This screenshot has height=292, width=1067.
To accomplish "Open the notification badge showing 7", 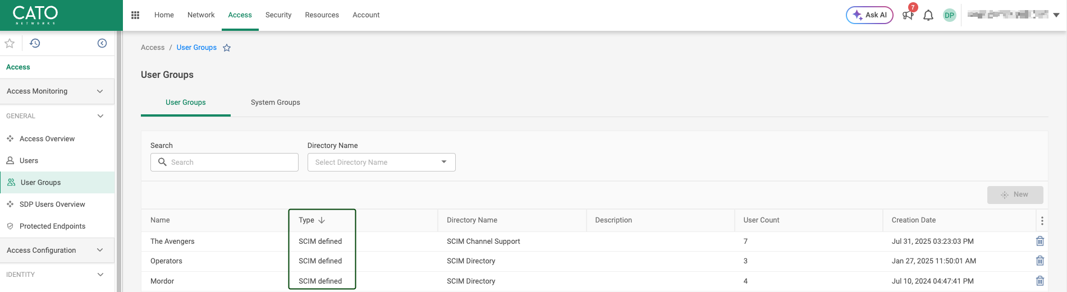I will click(x=913, y=8).
